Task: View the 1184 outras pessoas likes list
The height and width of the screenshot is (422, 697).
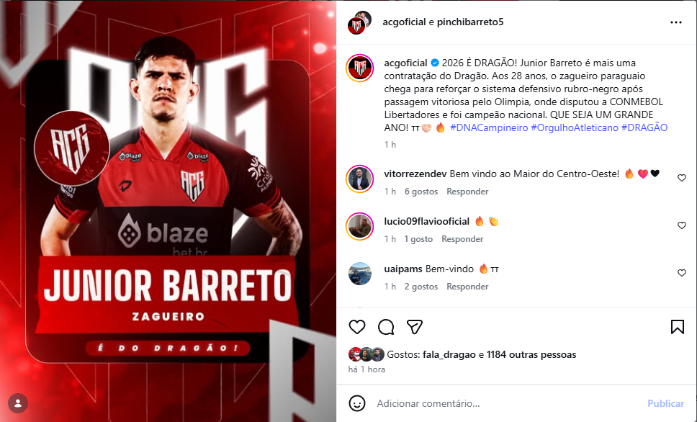Action: (x=531, y=355)
